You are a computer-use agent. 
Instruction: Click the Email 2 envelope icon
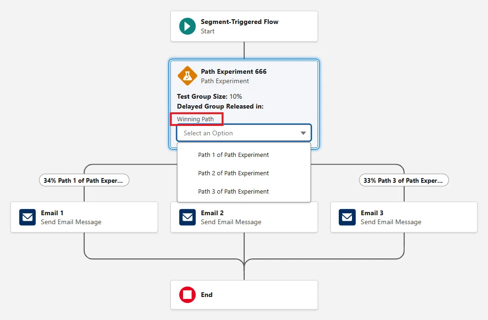[x=187, y=217]
